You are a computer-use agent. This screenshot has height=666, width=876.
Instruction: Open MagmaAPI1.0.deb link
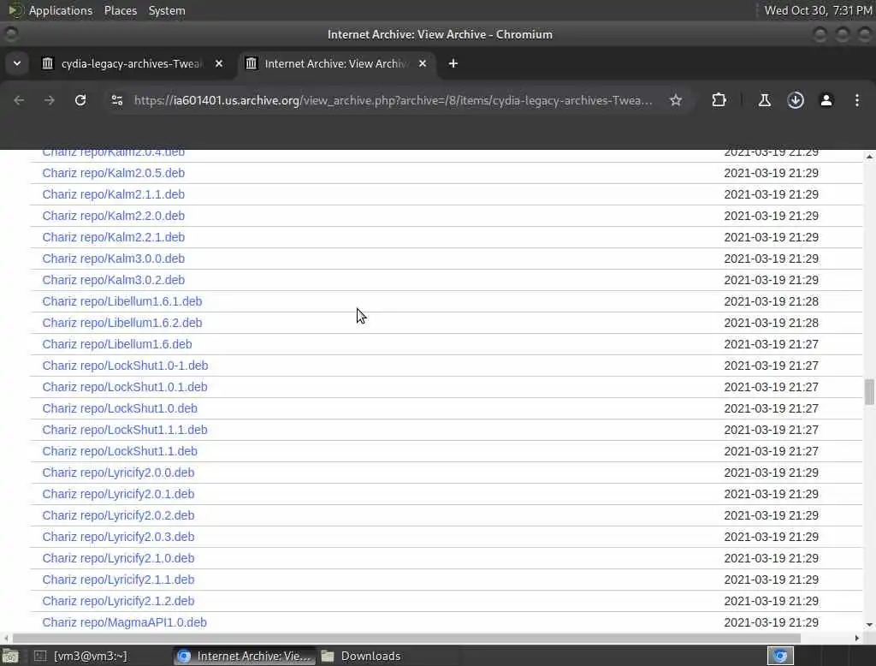pyautogui.click(x=125, y=621)
